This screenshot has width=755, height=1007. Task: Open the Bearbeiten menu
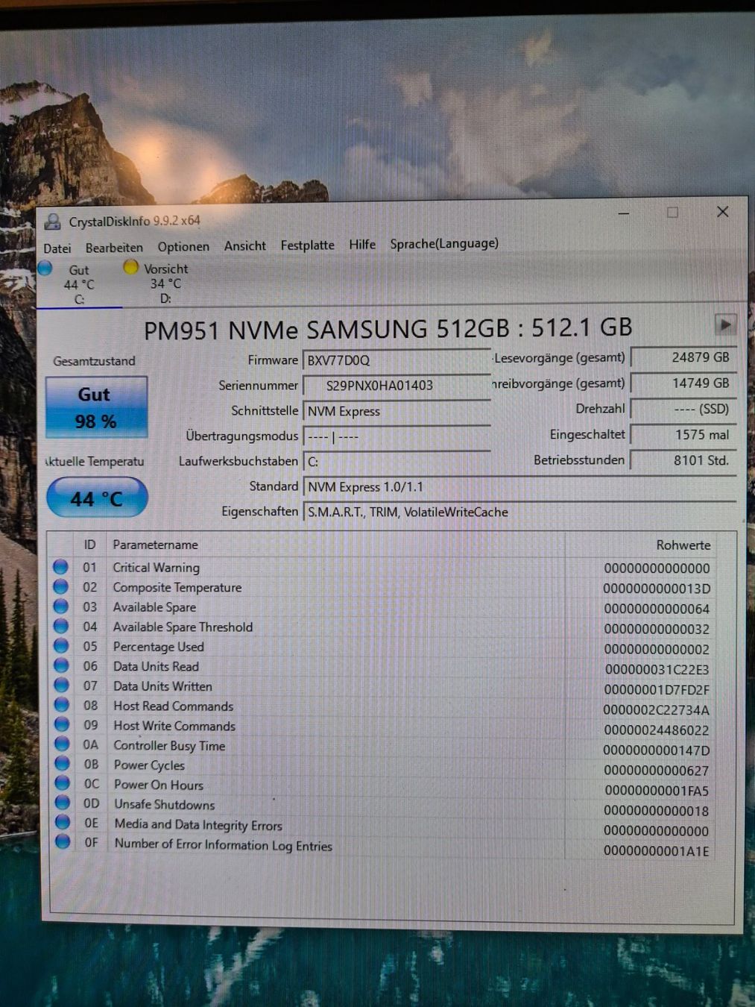[x=114, y=248]
